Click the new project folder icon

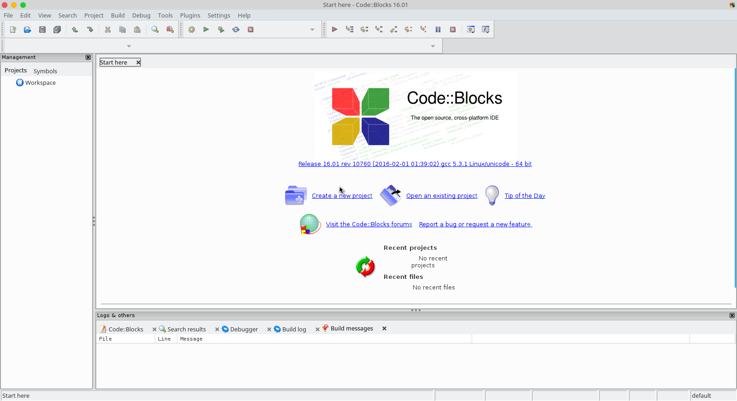click(296, 195)
